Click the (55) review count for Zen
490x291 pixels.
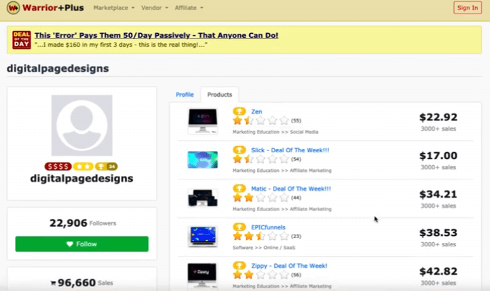(x=296, y=121)
